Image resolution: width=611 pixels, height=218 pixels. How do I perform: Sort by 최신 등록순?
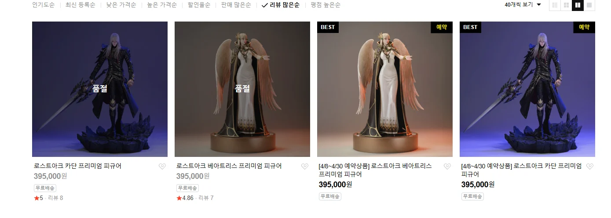click(x=80, y=5)
